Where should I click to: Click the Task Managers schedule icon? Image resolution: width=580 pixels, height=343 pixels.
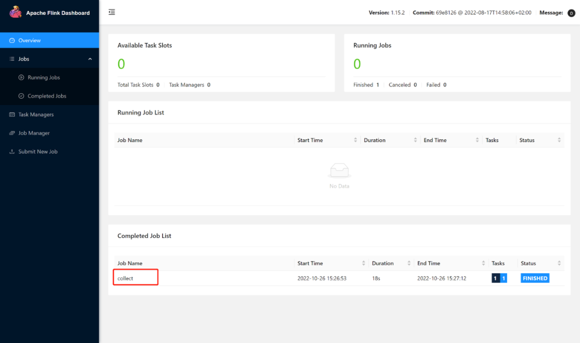coord(12,115)
